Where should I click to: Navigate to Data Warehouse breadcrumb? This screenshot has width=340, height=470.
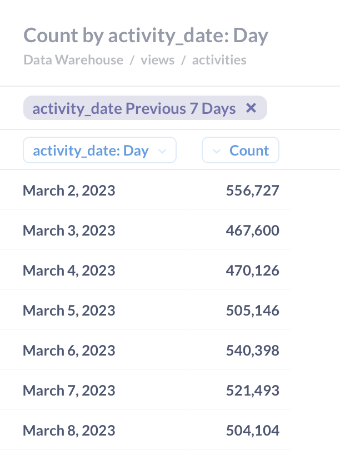coord(73,60)
